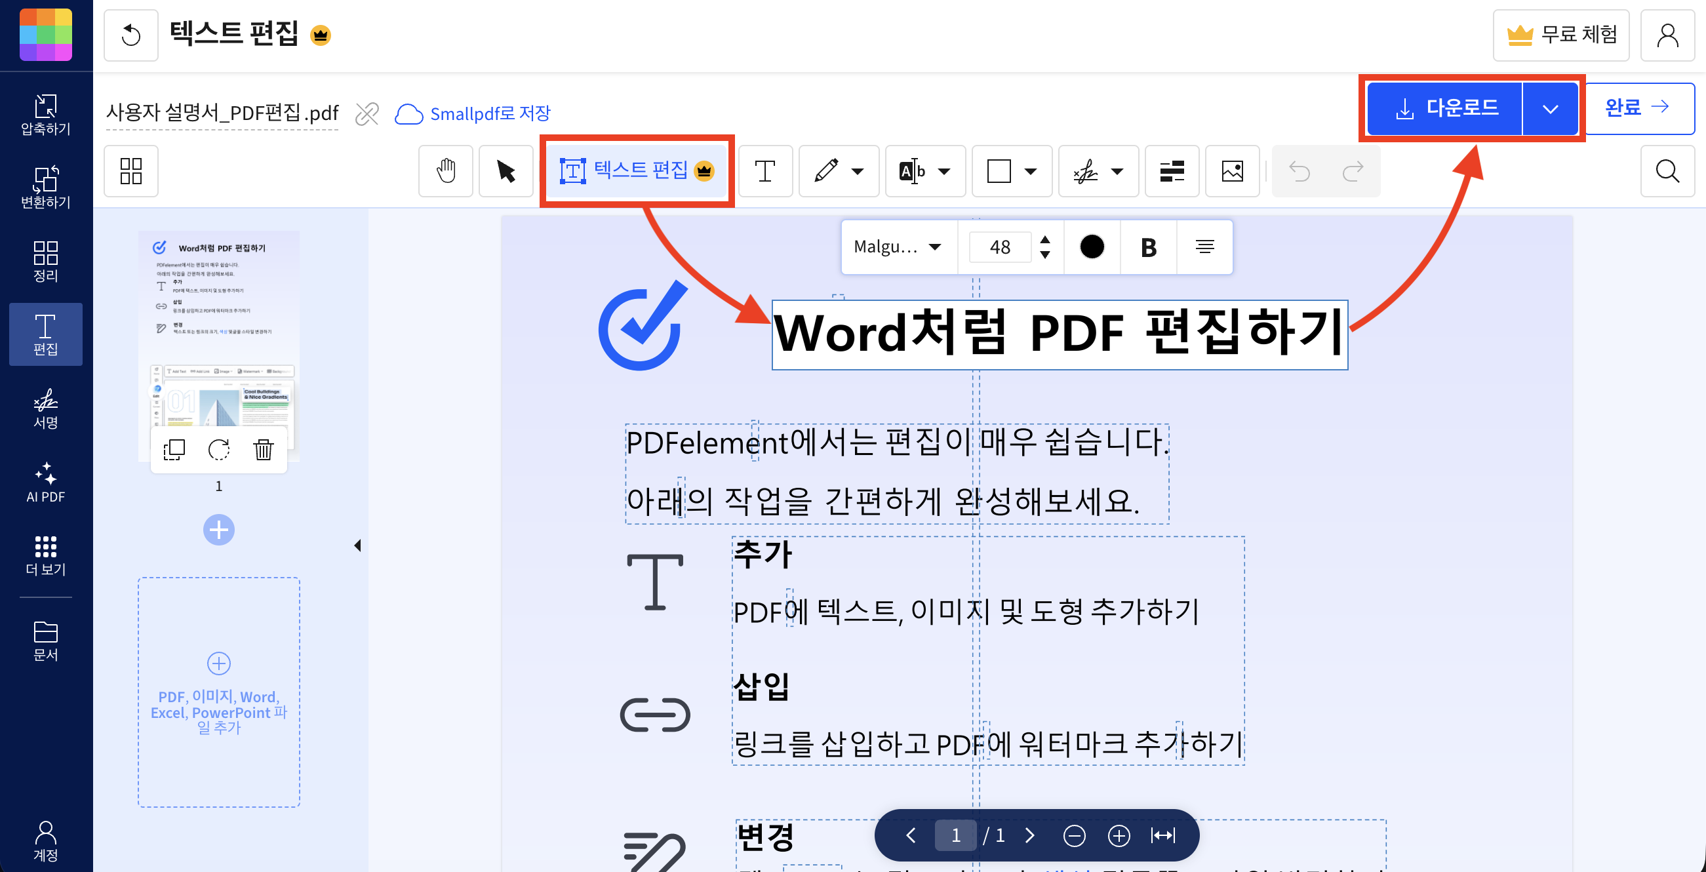This screenshot has width=1706, height=872.
Task: Open the text color swatch
Action: click(x=1092, y=247)
